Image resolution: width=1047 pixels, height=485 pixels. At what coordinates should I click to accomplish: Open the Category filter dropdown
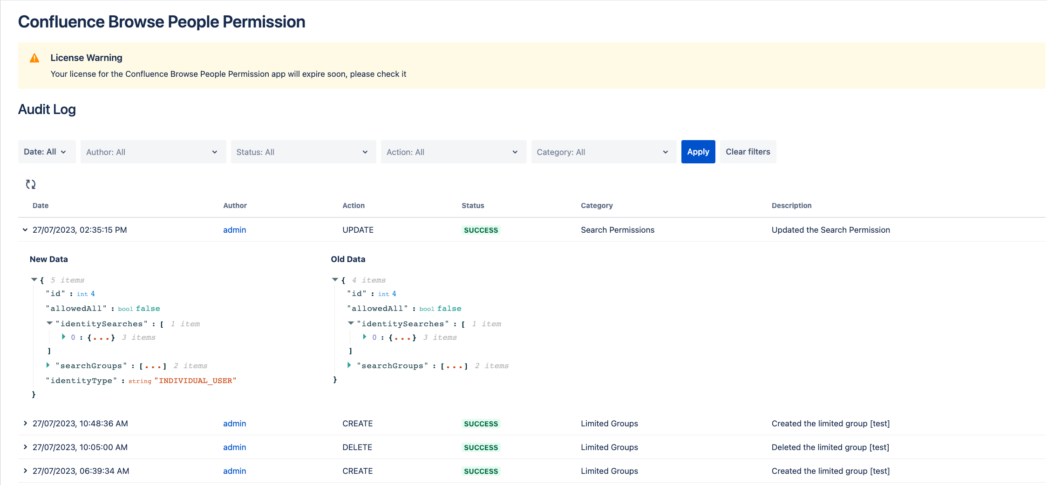tap(603, 152)
